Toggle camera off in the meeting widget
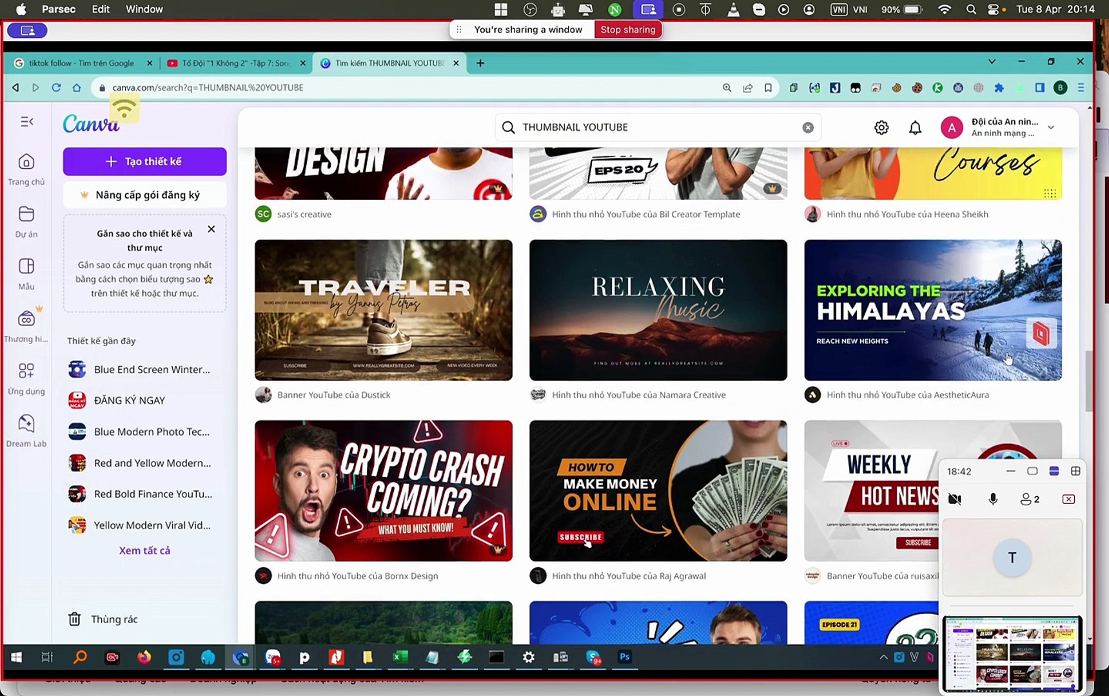1109x696 pixels. coord(954,499)
